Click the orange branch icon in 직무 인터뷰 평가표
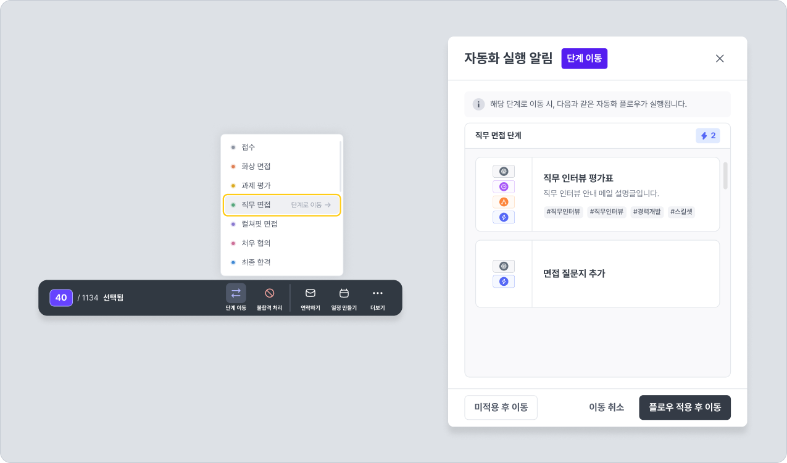Image resolution: width=787 pixels, height=463 pixels. (504, 202)
